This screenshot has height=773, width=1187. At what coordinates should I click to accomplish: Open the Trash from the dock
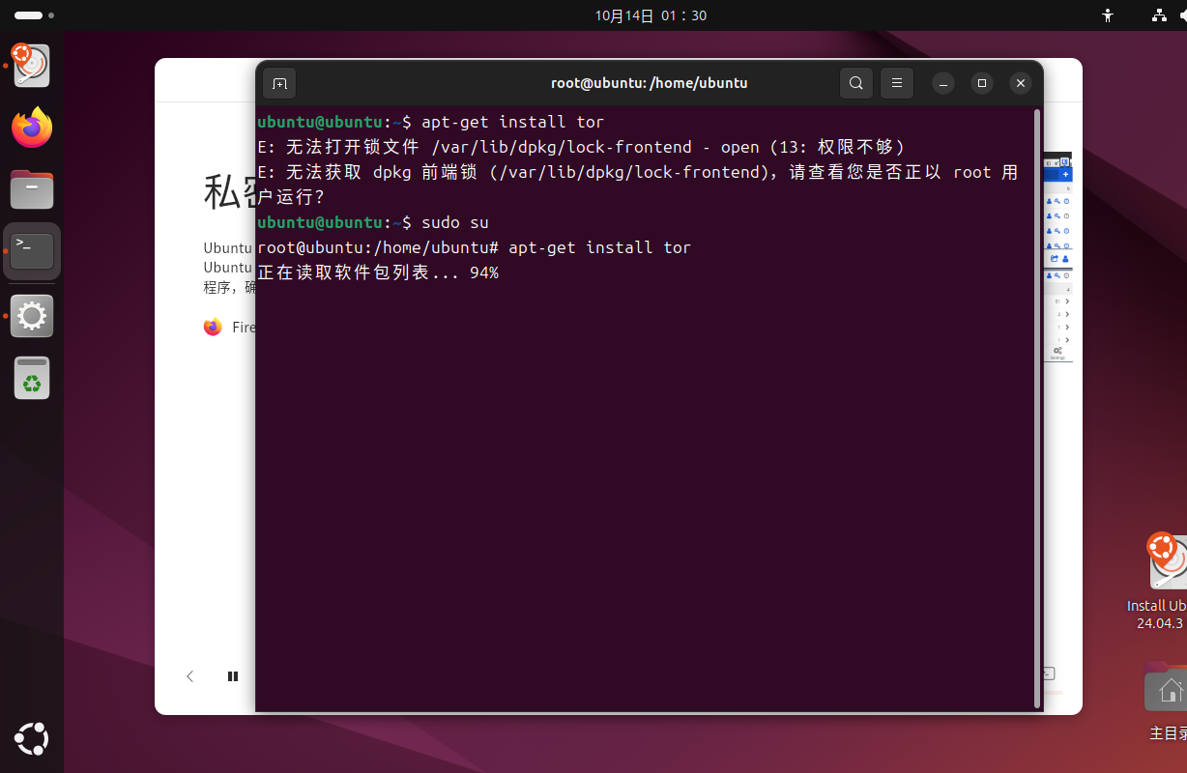(x=32, y=377)
